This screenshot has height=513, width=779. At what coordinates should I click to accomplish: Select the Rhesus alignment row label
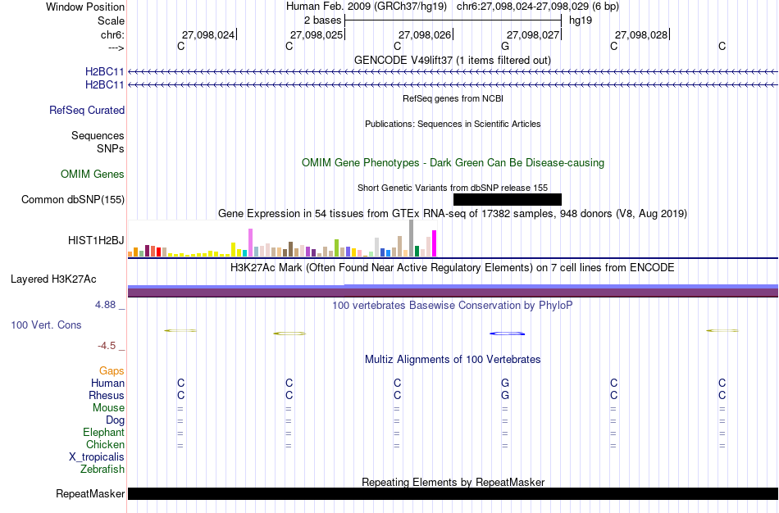107,395
